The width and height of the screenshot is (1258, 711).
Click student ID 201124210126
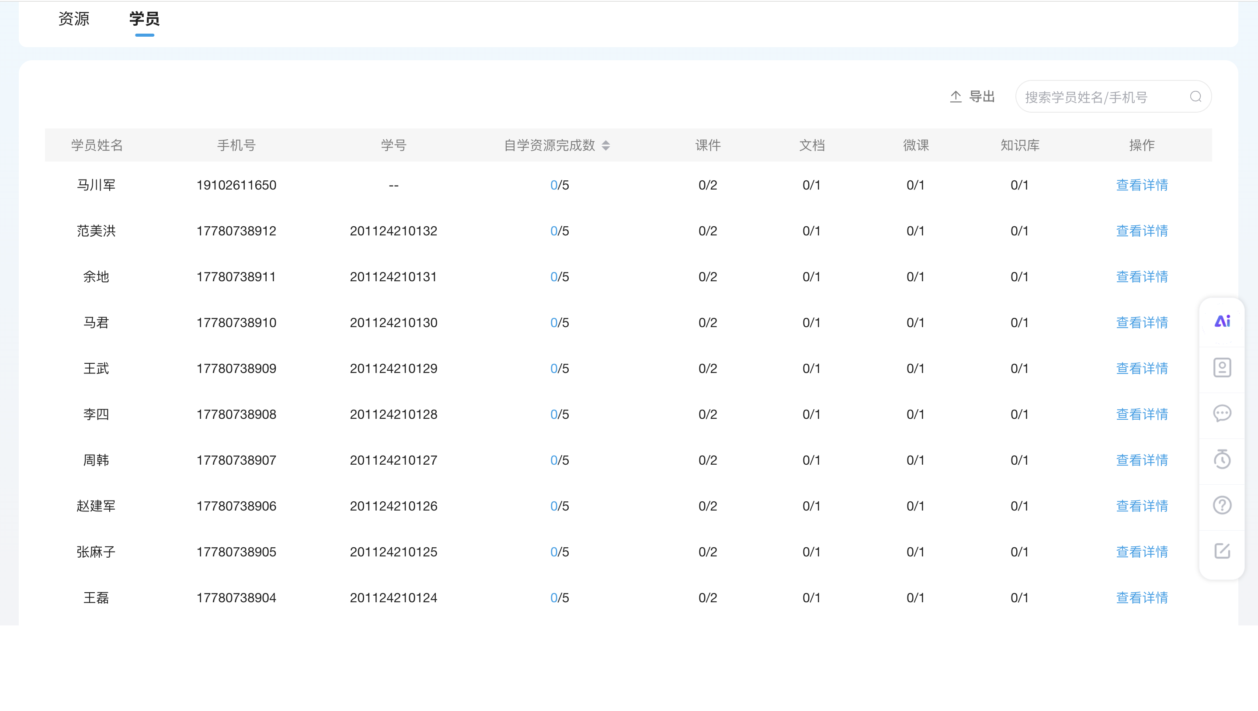393,507
